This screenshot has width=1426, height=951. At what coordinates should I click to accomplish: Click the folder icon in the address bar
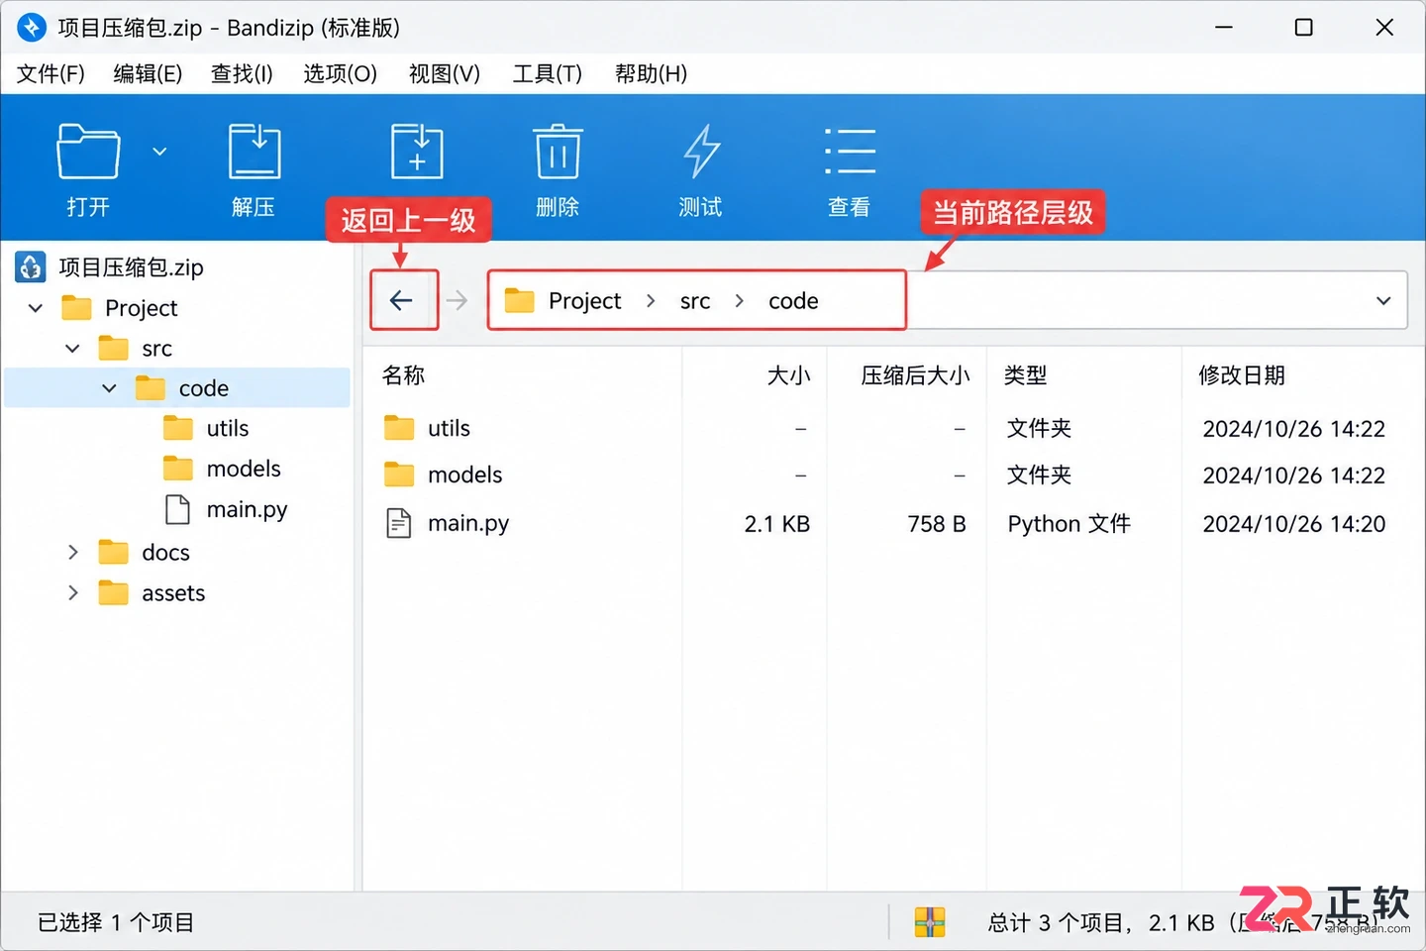519,300
